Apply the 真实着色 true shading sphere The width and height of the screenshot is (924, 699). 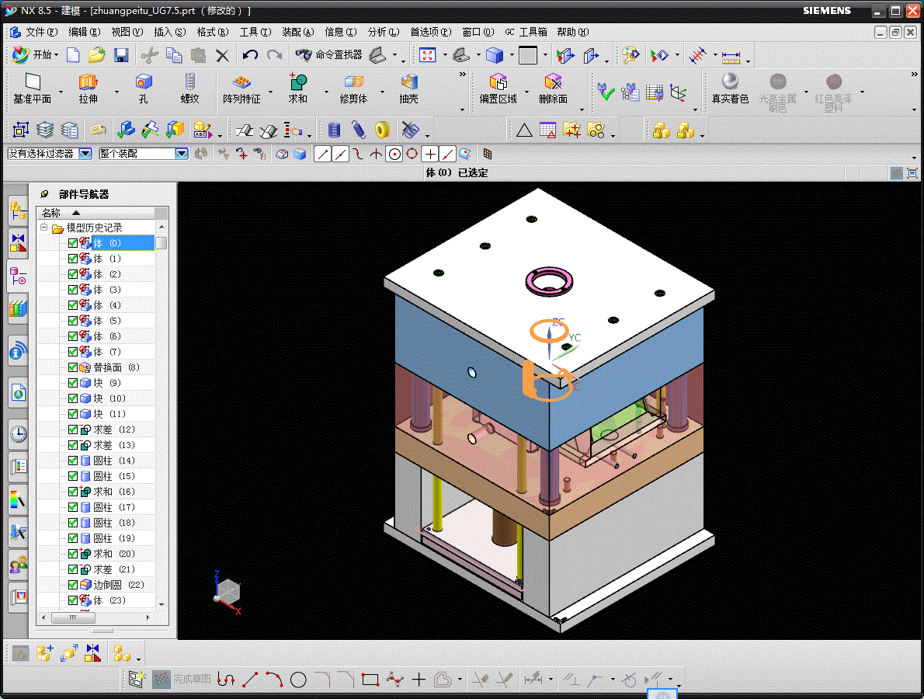click(730, 82)
